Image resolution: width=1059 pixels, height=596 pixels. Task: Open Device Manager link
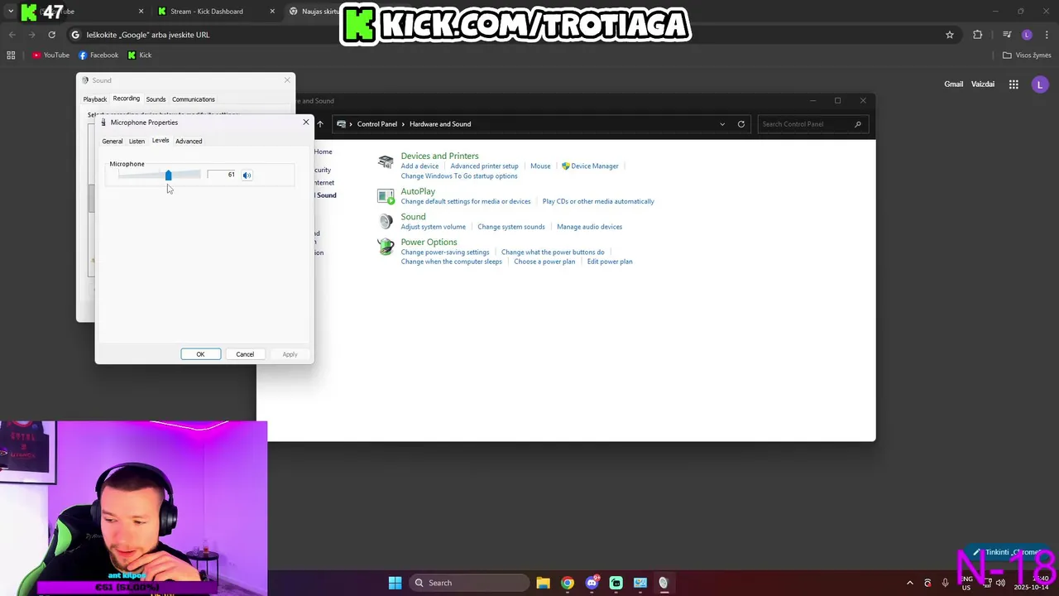pos(594,166)
